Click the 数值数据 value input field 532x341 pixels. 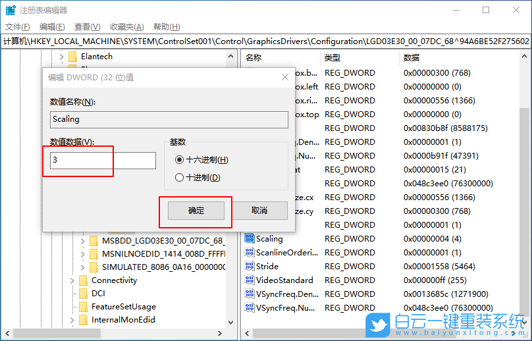pos(103,161)
